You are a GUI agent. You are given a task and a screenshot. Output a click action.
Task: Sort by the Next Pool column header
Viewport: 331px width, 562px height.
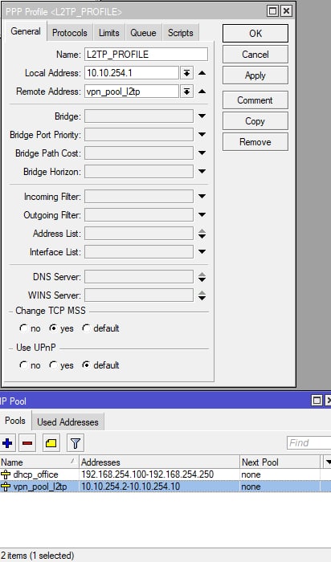pyautogui.click(x=280, y=462)
